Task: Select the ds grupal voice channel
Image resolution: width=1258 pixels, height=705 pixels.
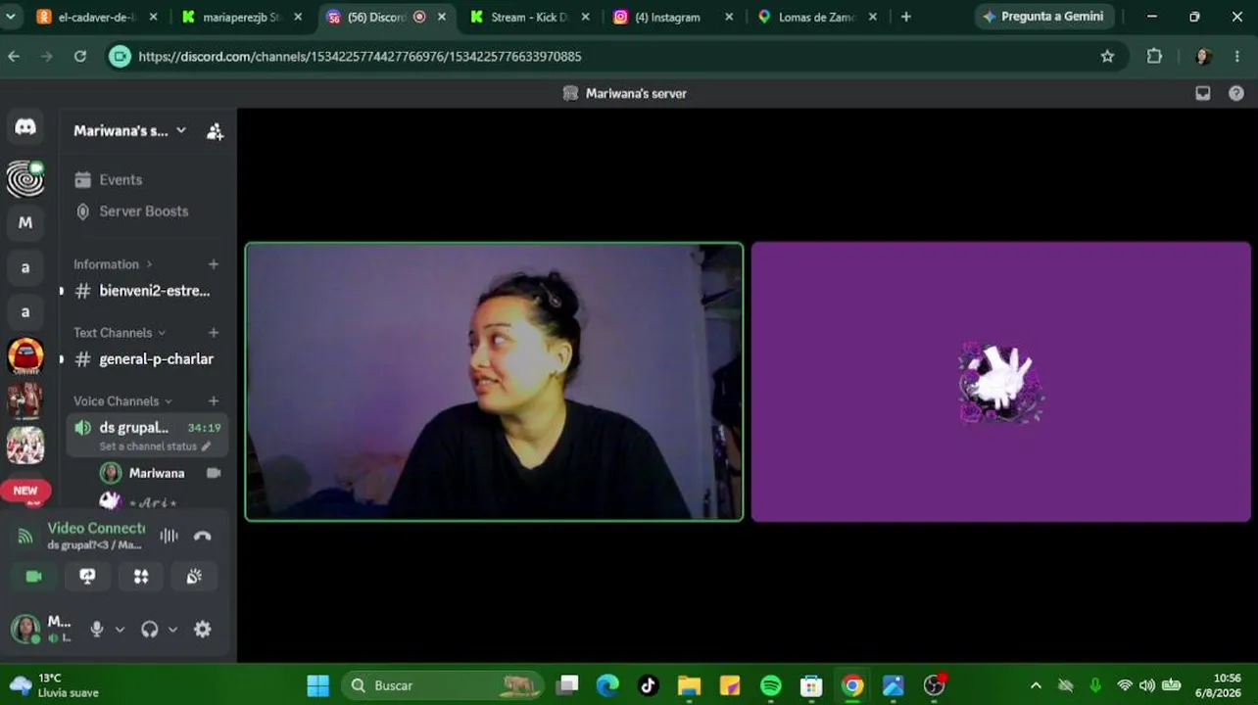Action: (x=134, y=428)
